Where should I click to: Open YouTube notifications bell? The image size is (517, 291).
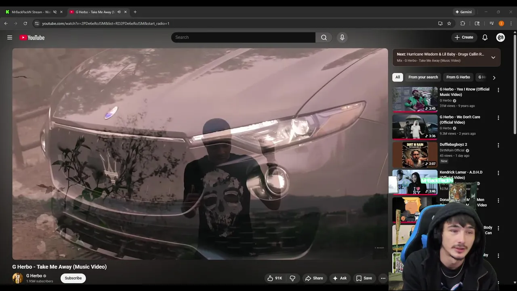pyautogui.click(x=485, y=37)
